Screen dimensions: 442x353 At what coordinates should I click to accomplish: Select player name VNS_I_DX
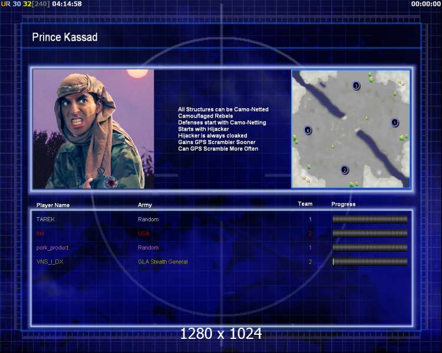click(x=50, y=262)
